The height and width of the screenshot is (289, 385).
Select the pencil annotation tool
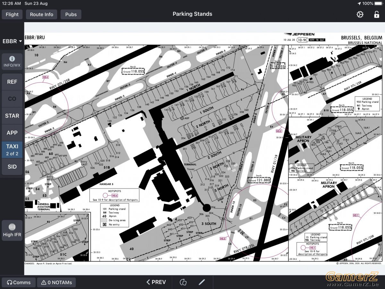[201, 282]
